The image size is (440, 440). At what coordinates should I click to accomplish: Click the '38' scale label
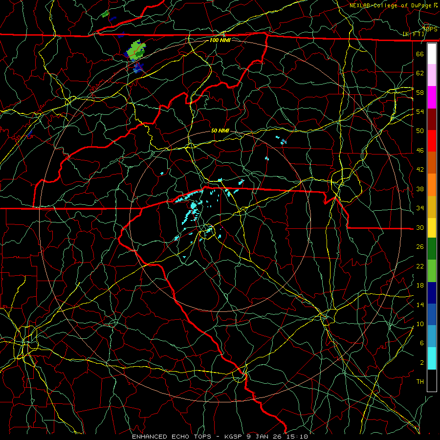coord(420,189)
